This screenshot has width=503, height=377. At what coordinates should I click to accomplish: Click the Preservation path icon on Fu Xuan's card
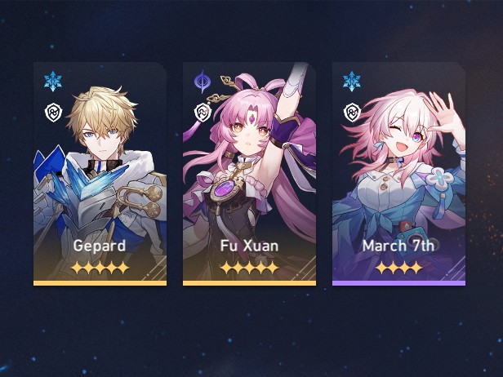point(203,113)
